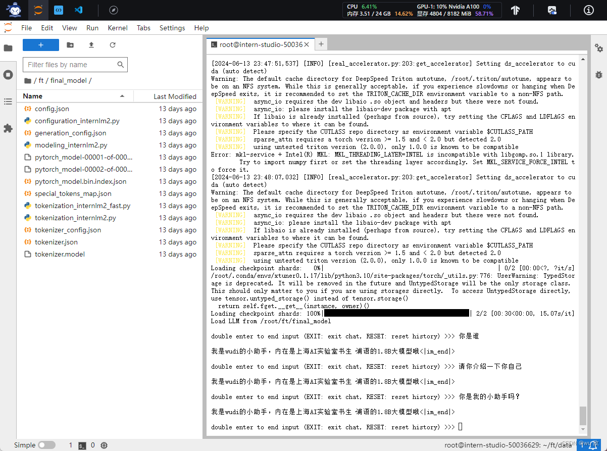Open the Tabs menu
This screenshot has width=607, height=451.
[143, 28]
